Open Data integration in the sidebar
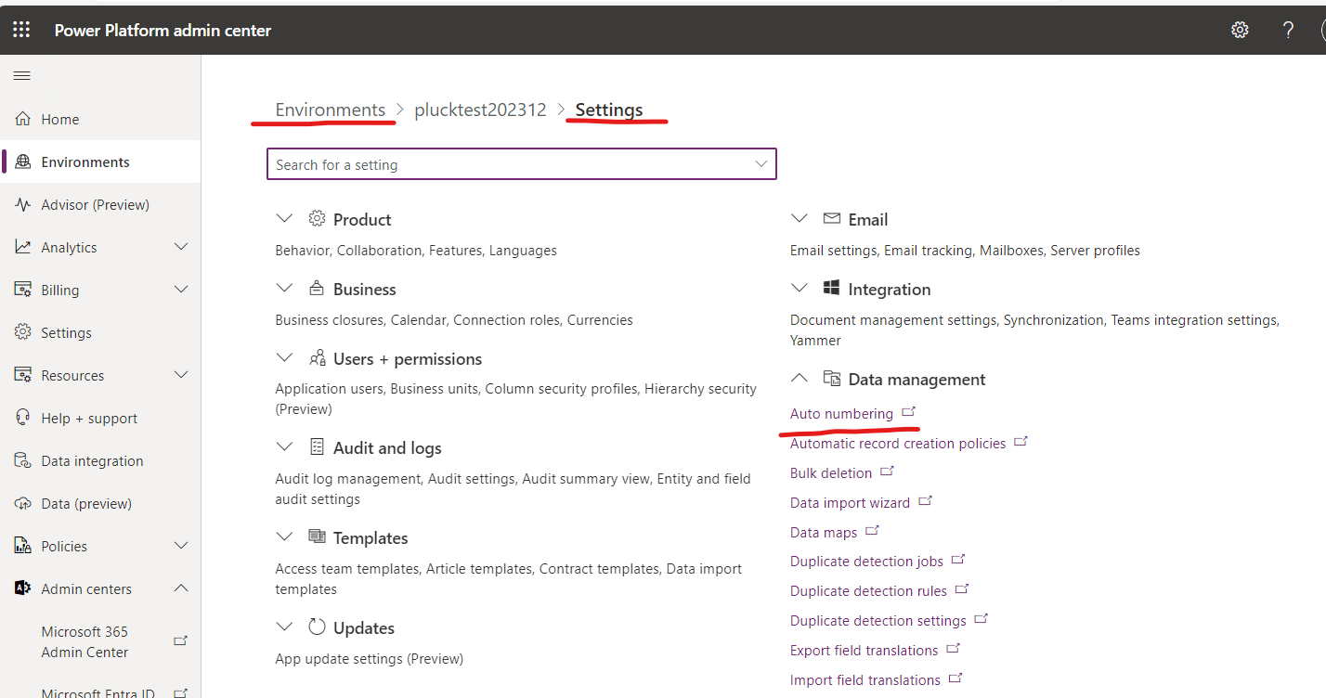The image size is (1326, 698). (100, 460)
